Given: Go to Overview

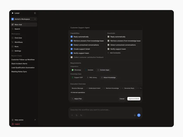Looking at the screenshot, I should click(24, 38).
